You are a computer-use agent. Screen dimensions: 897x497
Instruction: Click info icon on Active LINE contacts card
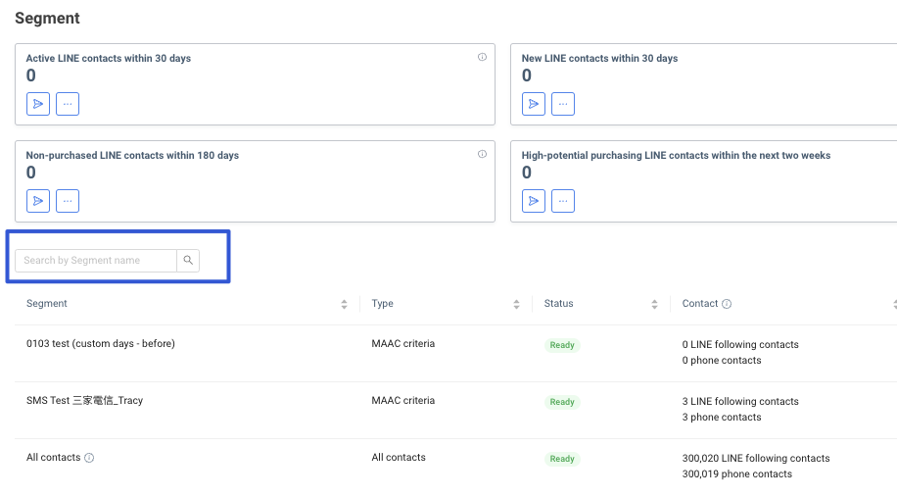coord(482,58)
